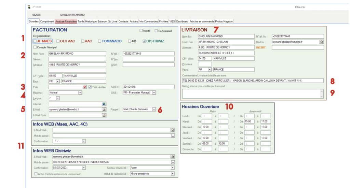350x188 pixels.
Task: Click the red TVA validation icon
Action: [x=85, y=87]
